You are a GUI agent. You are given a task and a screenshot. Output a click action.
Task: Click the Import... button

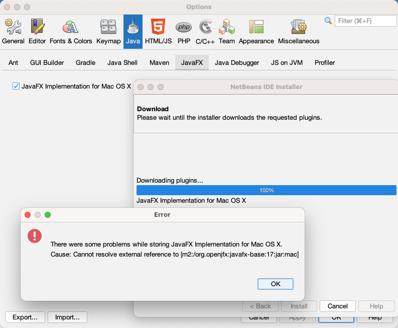67,317
